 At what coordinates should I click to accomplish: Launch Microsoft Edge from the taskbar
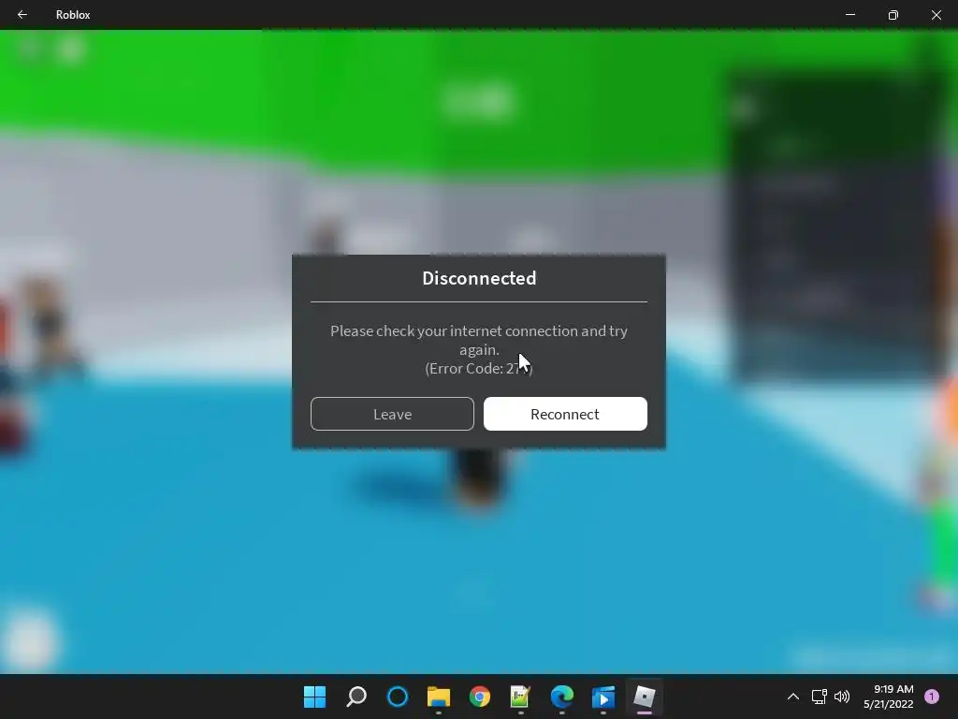point(562,697)
